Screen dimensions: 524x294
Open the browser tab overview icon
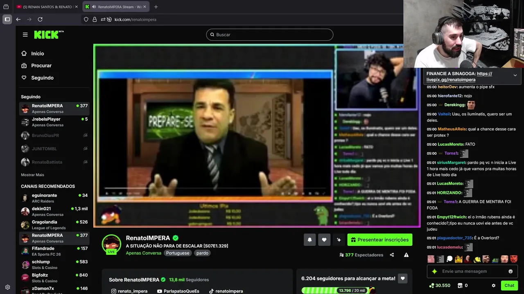coord(6,7)
